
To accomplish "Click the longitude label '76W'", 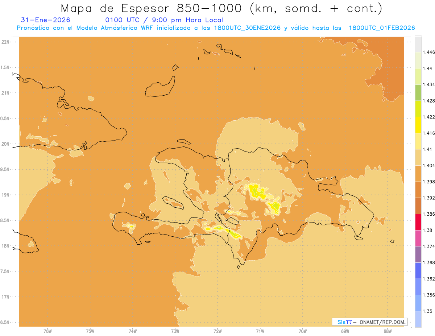I will (x=47, y=331).
